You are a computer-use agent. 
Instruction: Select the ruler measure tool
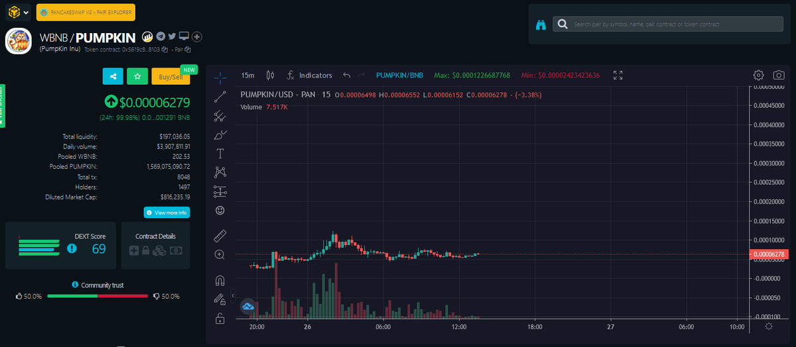coord(220,236)
